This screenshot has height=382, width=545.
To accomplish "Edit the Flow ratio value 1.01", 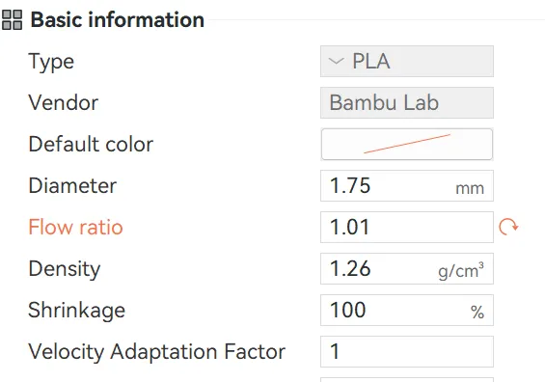I will coord(407,227).
